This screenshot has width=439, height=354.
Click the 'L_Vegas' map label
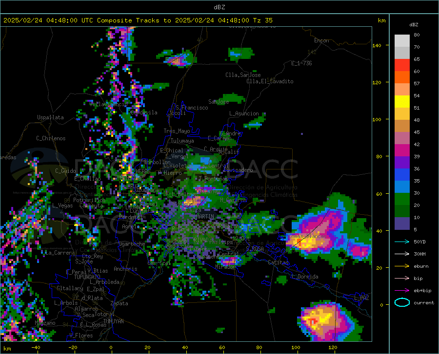click(x=62, y=205)
